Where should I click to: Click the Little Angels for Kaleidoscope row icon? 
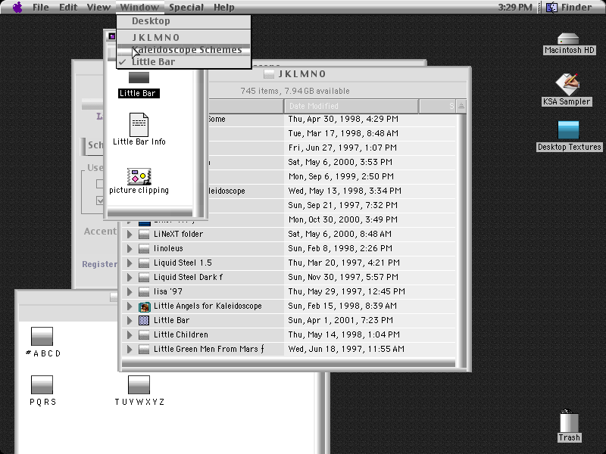[x=144, y=306]
